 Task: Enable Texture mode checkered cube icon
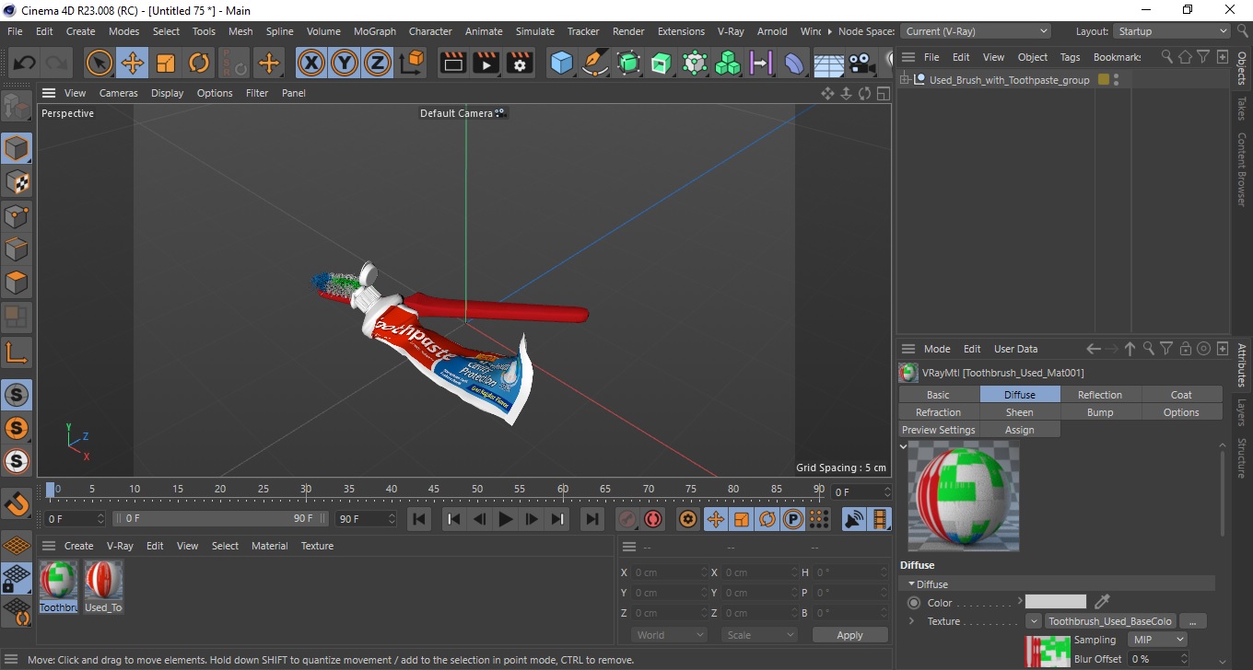[x=17, y=182]
